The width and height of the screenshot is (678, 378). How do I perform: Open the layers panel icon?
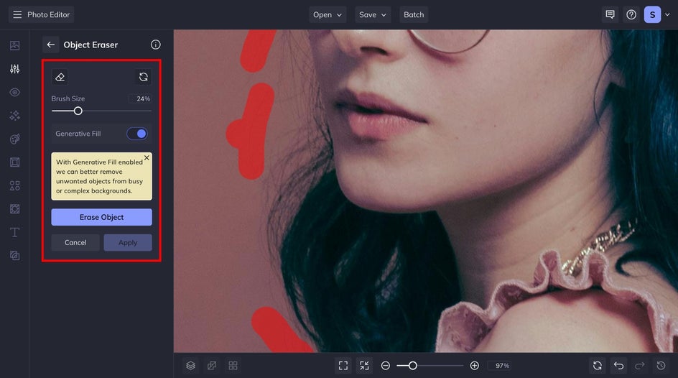pos(190,366)
